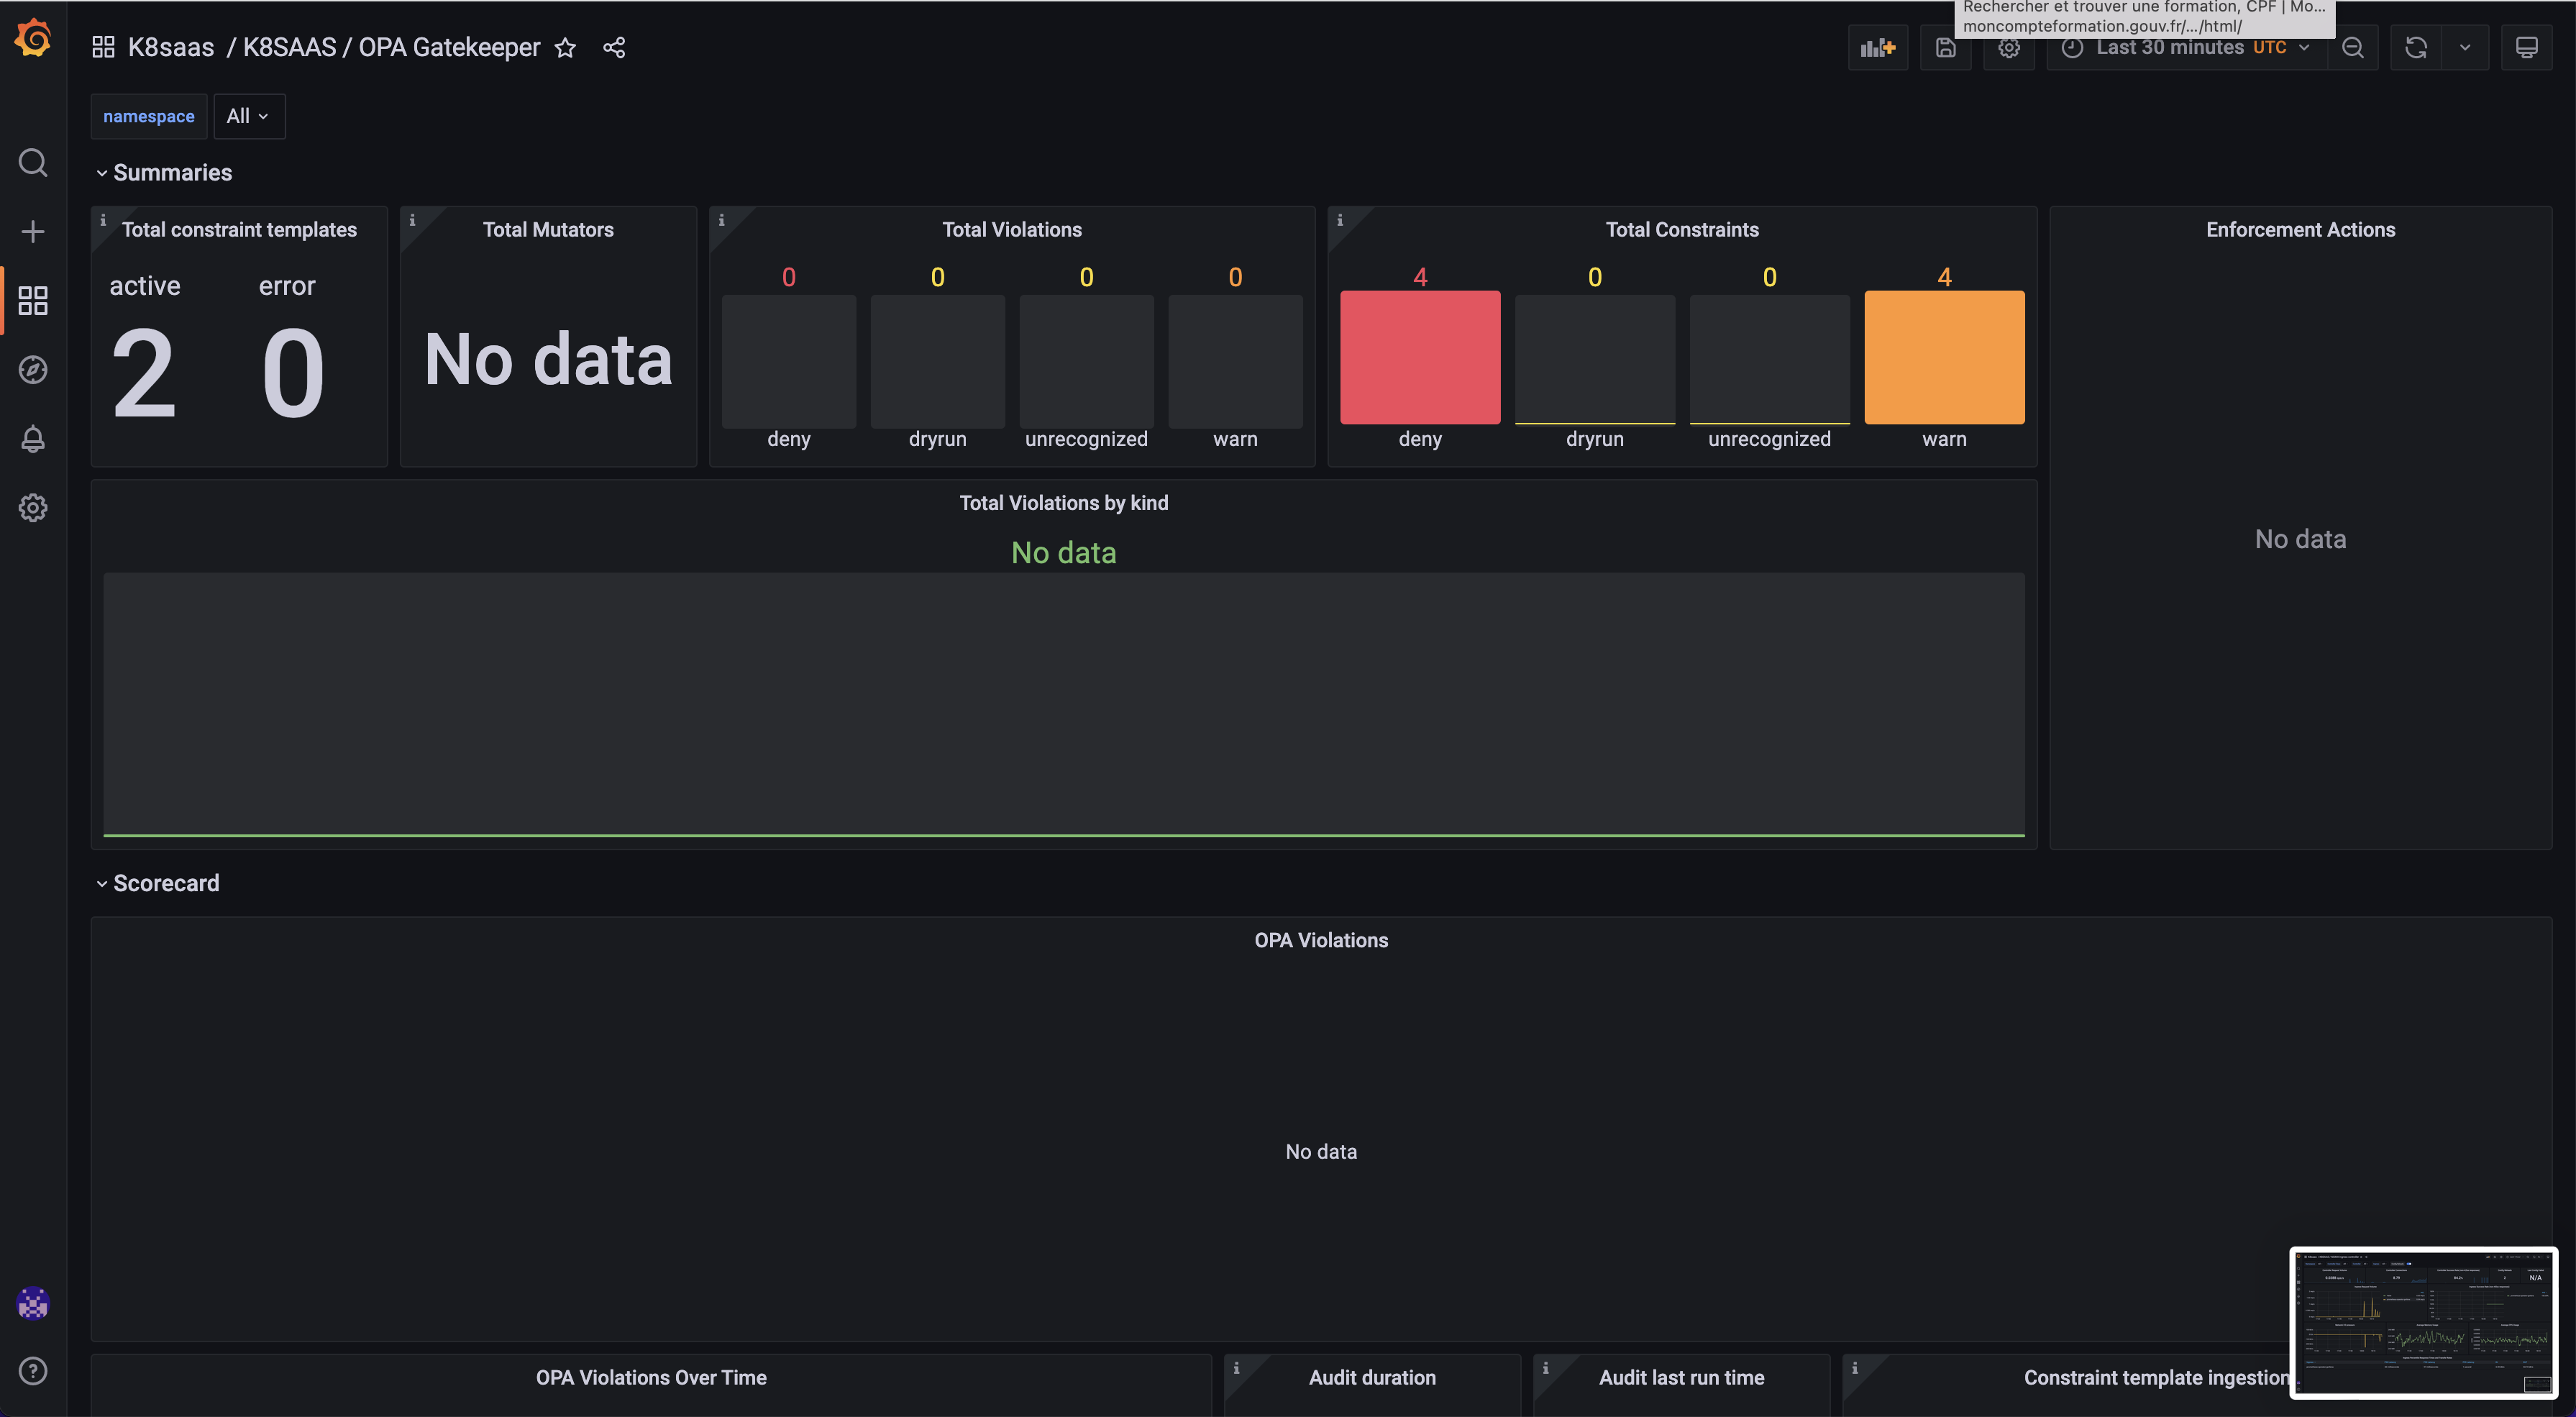Open OPA Violations Over Time title menu
Image resolution: width=2576 pixels, height=1417 pixels.
[651, 1377]
